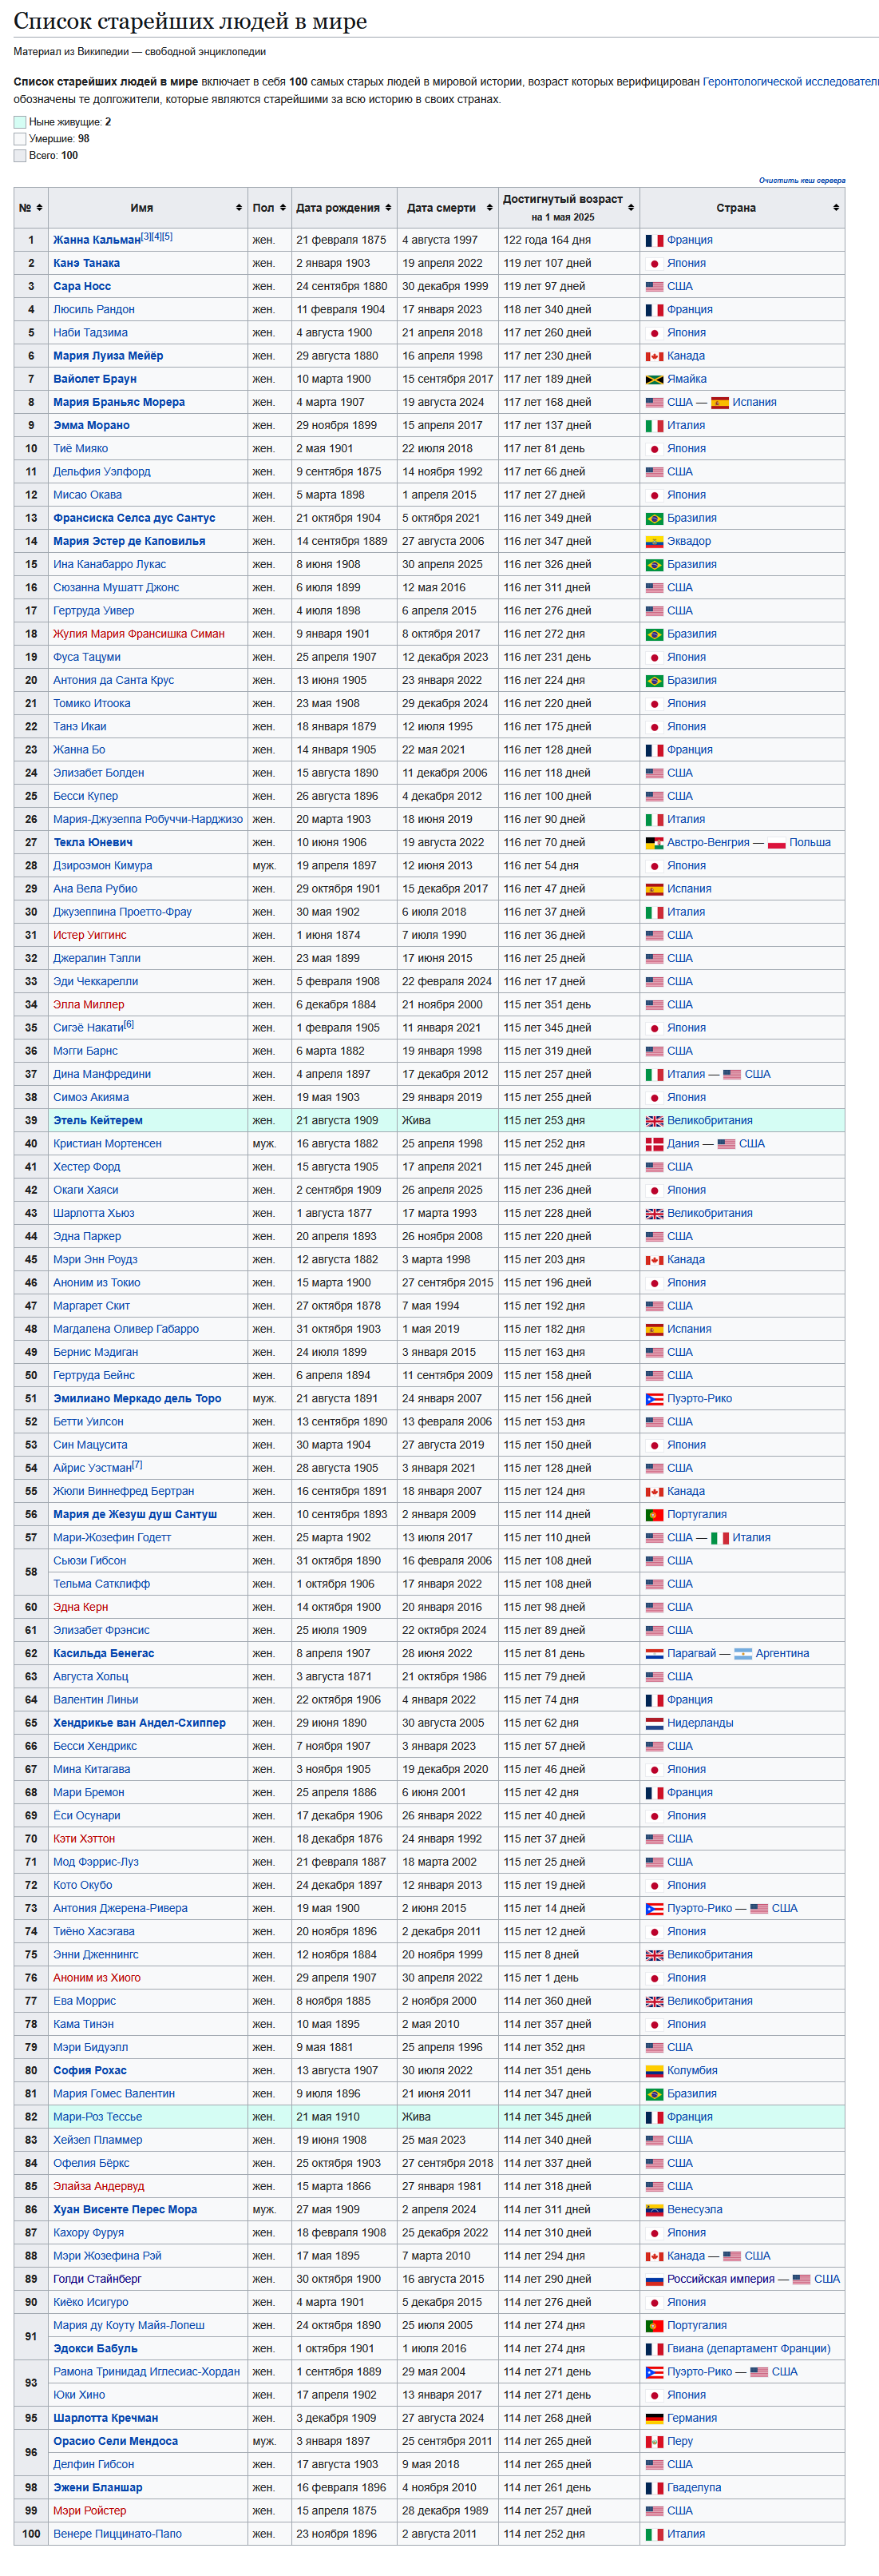This screenshot has height=2576, width=879.
Task: Open the Мари-Роз Тессье article link
Action: coord(98,2117)
